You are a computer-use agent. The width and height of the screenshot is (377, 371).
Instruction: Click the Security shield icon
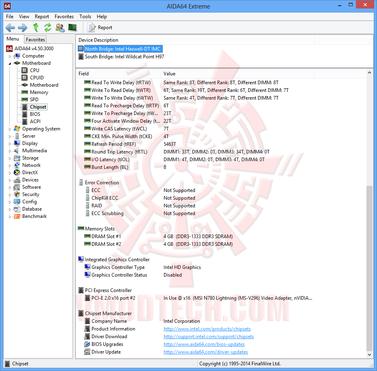pos(17,194)
